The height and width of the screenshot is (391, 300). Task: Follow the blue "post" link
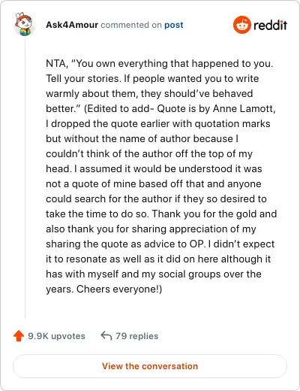pos(174,25)
